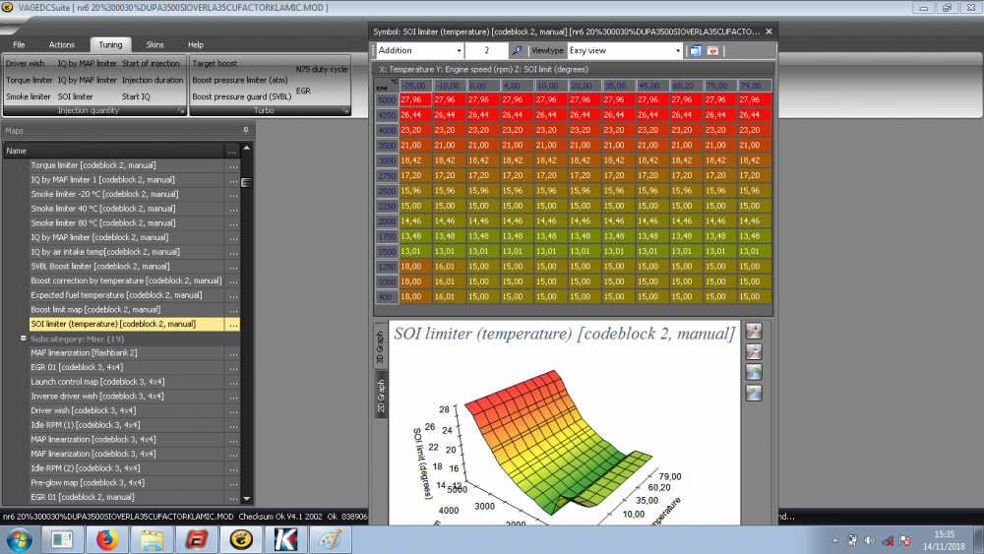Click the Smoke limiter ribbon button
This screenshot has width=984, height=554.
[29, 96]
